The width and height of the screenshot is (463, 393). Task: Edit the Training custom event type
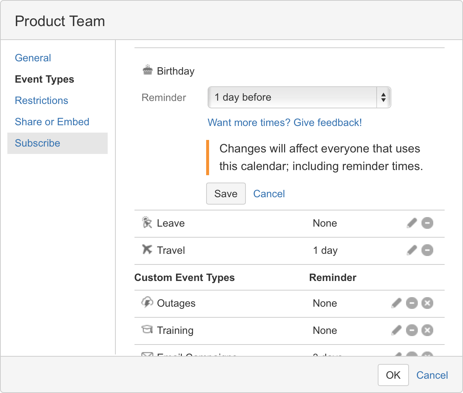[396, 330]
